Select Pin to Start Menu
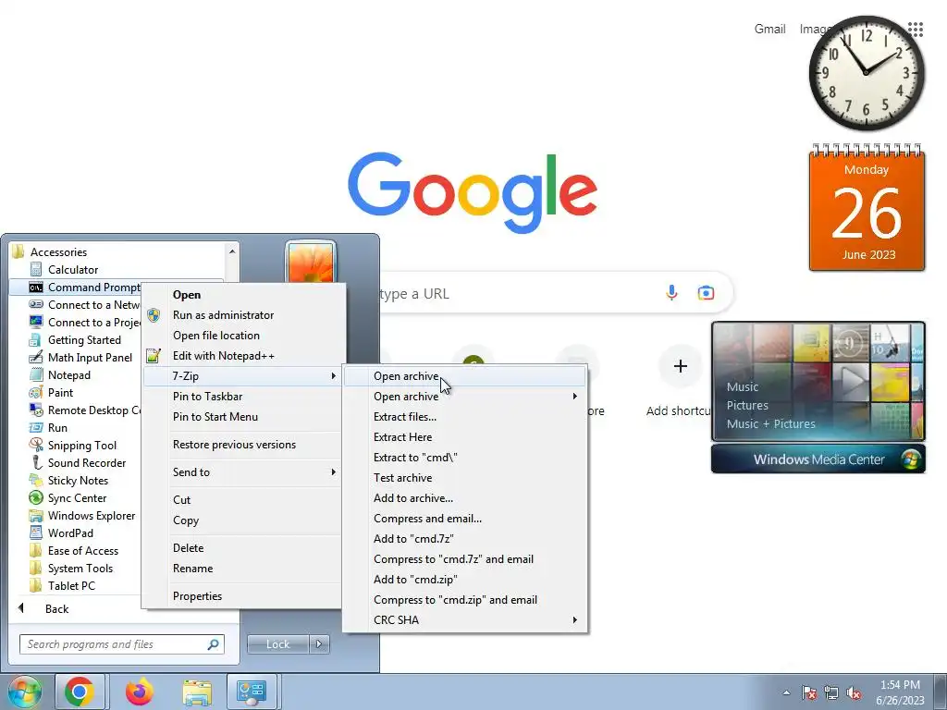The width and height of the screenshot is (947, 710). click(x=243, y=417)
